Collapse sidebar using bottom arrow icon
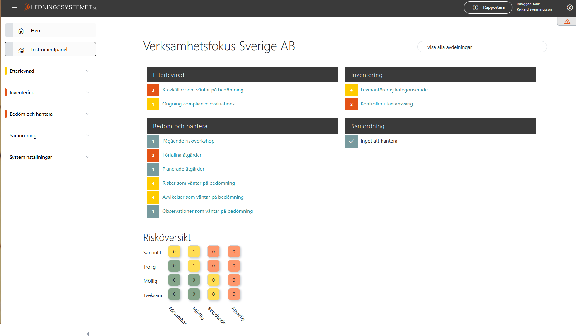The image size is (576, 336). point(88,334)
